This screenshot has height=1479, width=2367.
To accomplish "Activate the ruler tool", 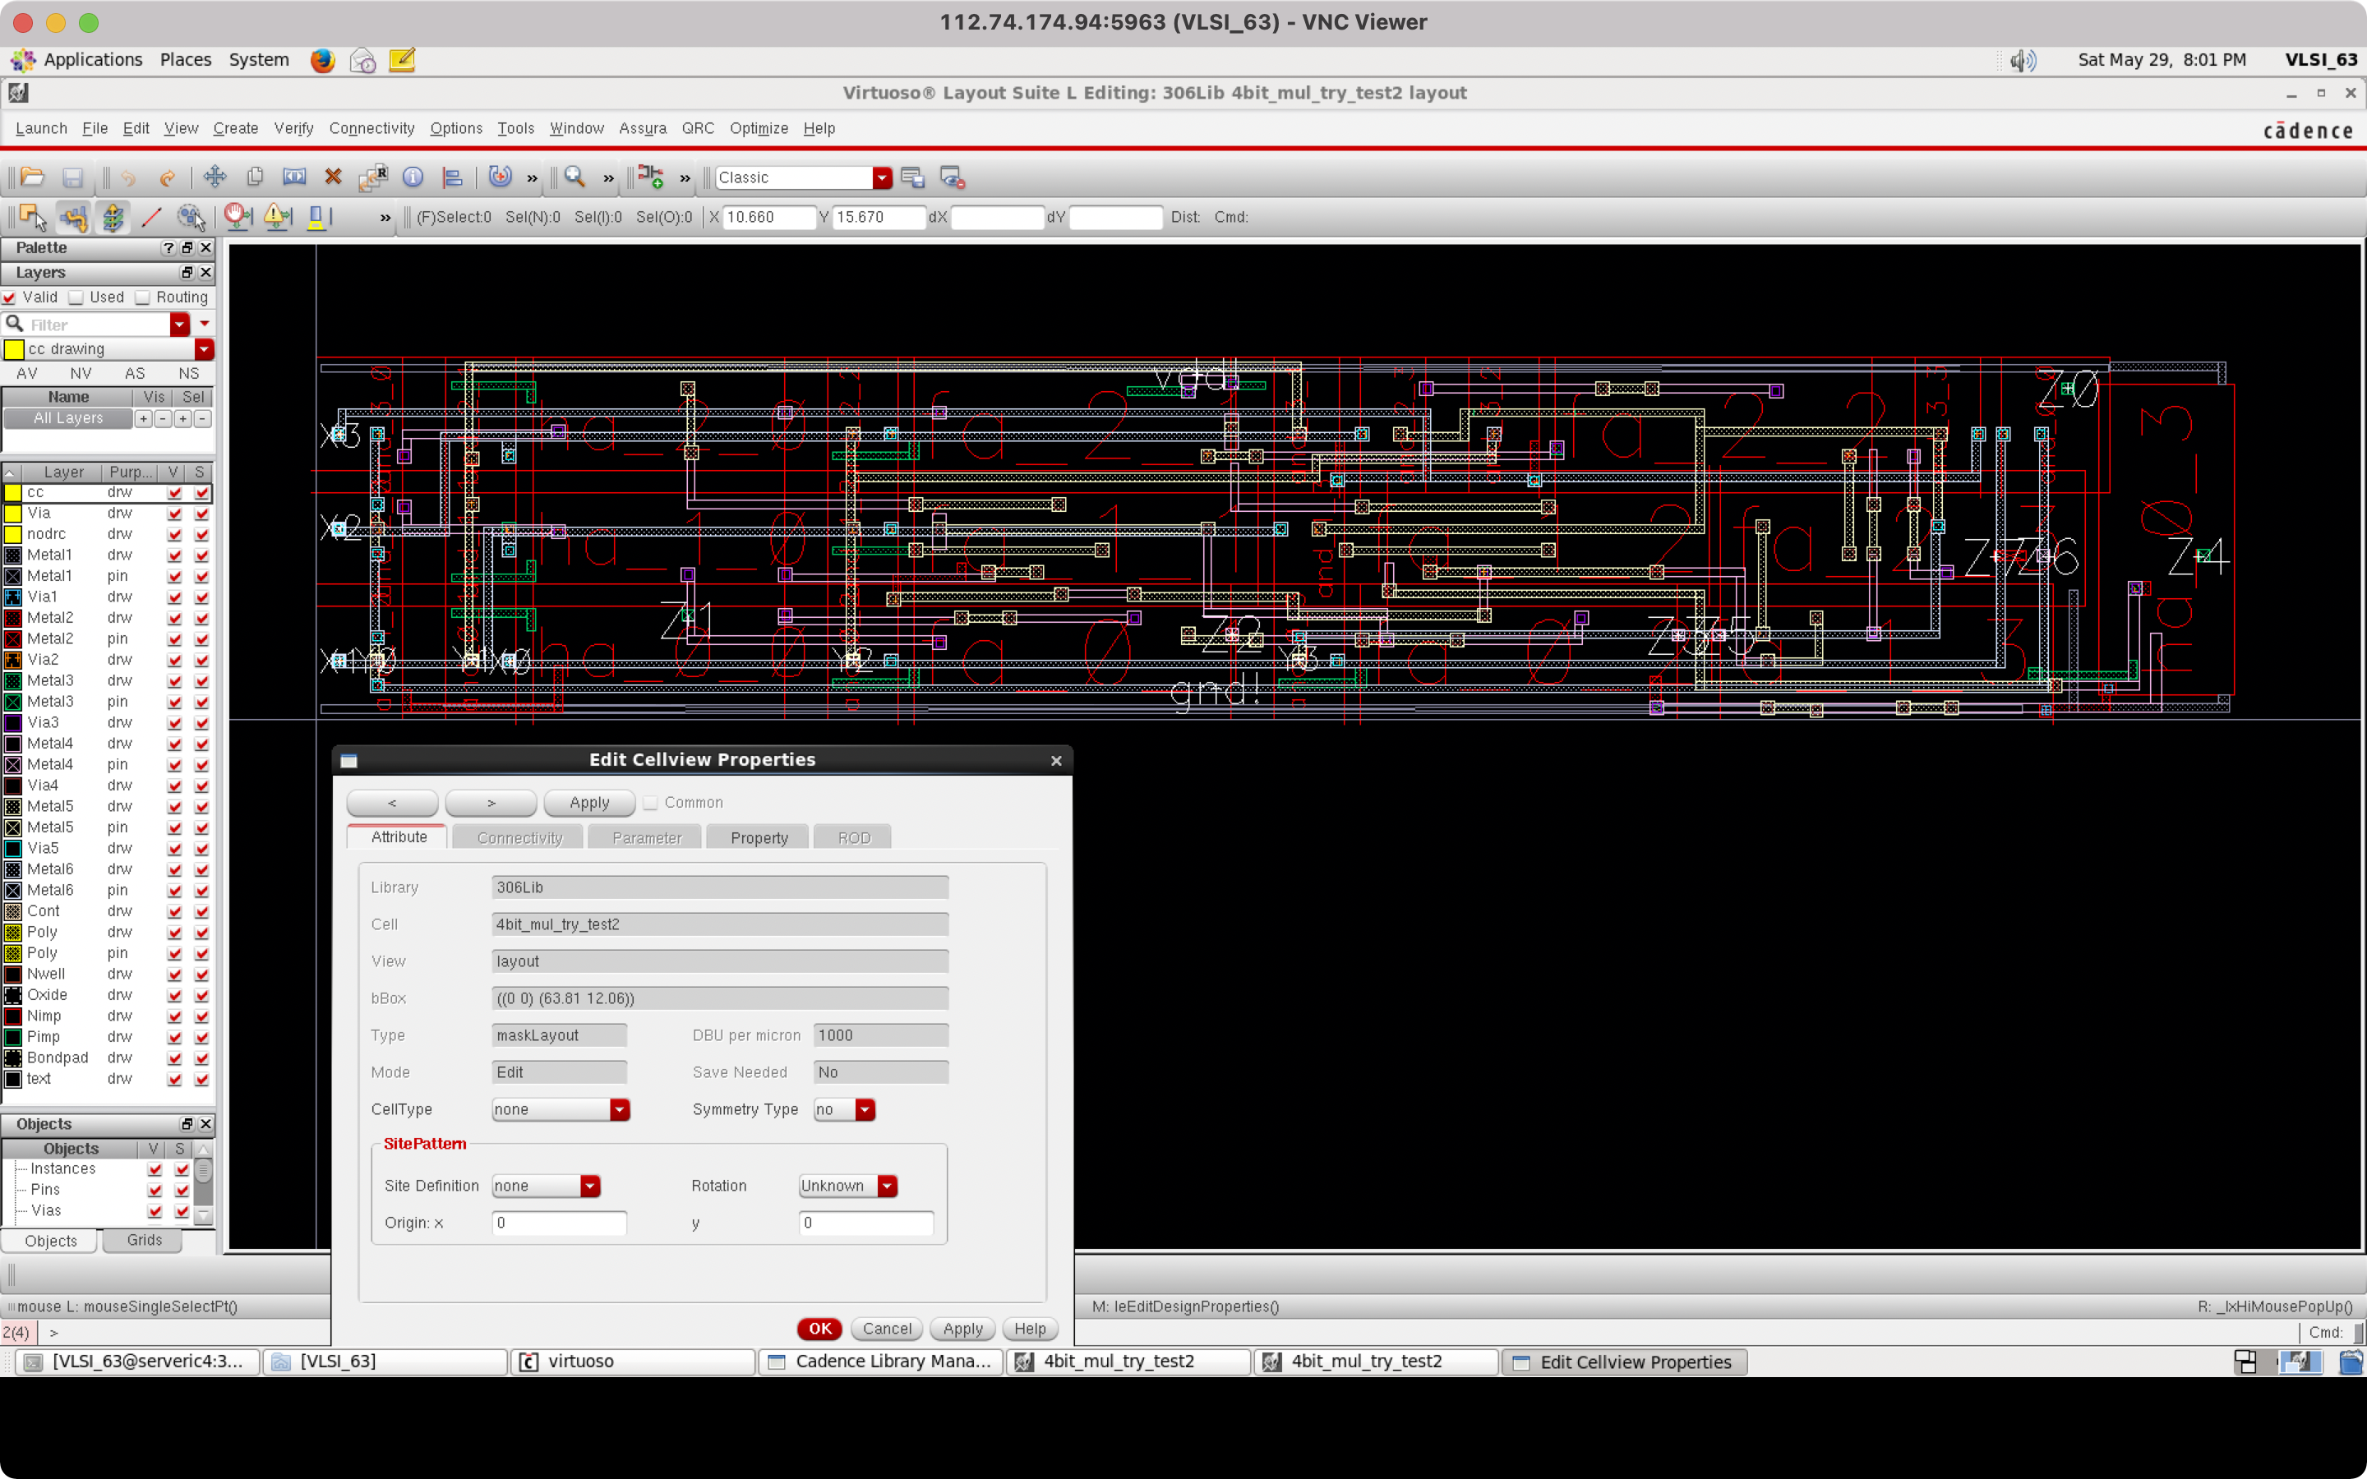I will coord(151,217).
